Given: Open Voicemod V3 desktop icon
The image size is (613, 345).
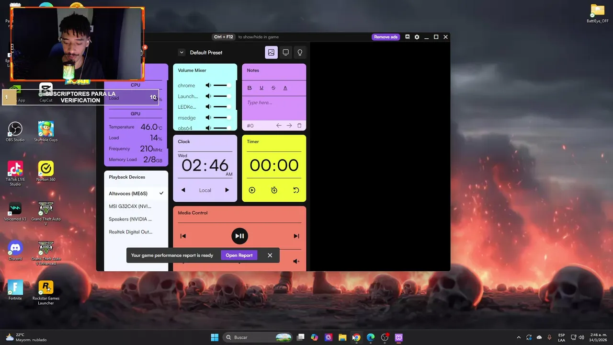Looking at the screenshot, I should 15,211.
